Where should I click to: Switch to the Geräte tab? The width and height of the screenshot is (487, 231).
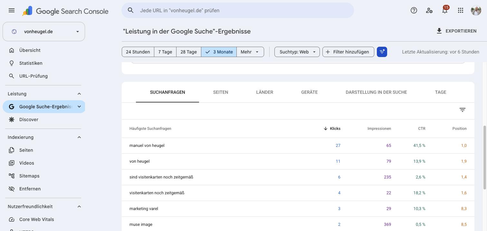[310, 92]
